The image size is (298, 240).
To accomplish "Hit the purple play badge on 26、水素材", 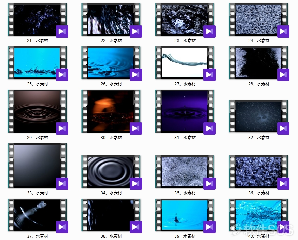I will click(x=136, y=75).
